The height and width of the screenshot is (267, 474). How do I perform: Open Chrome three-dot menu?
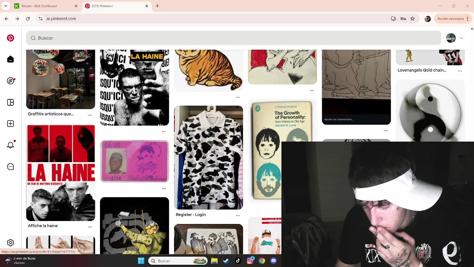tap(468, 19)
